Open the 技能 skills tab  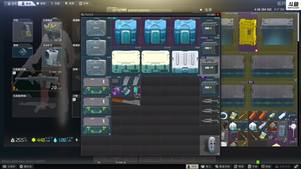[55, 3]
